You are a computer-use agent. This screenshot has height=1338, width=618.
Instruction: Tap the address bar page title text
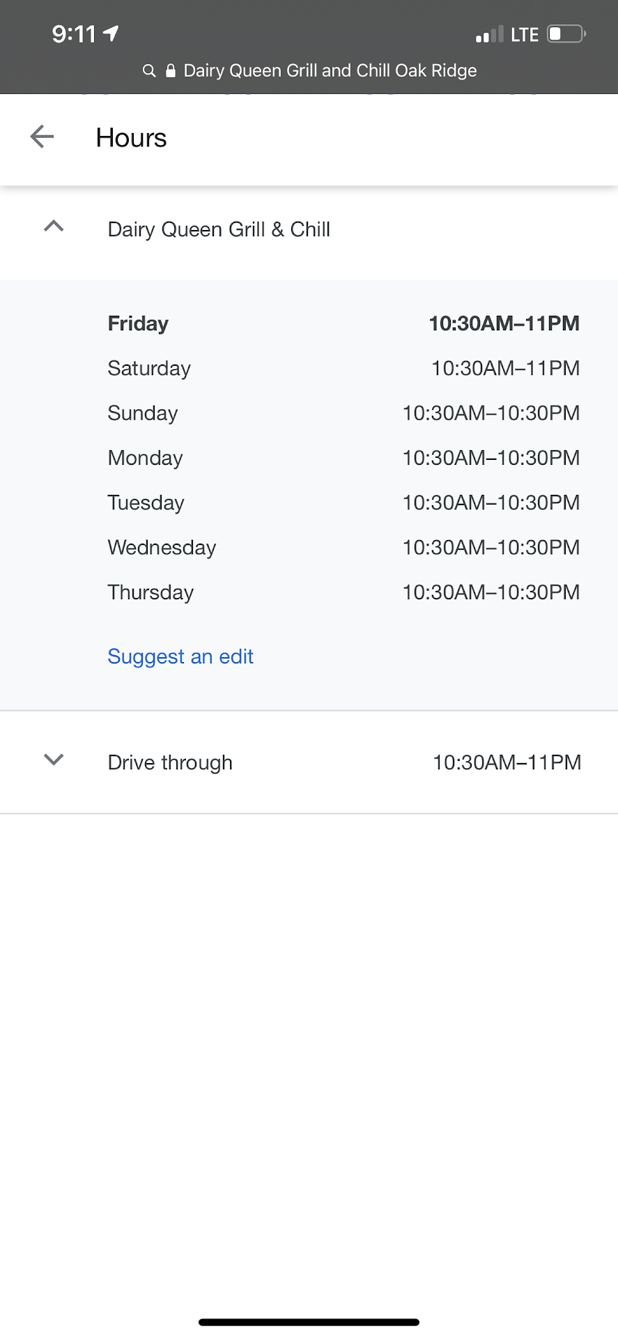[330, 71]
